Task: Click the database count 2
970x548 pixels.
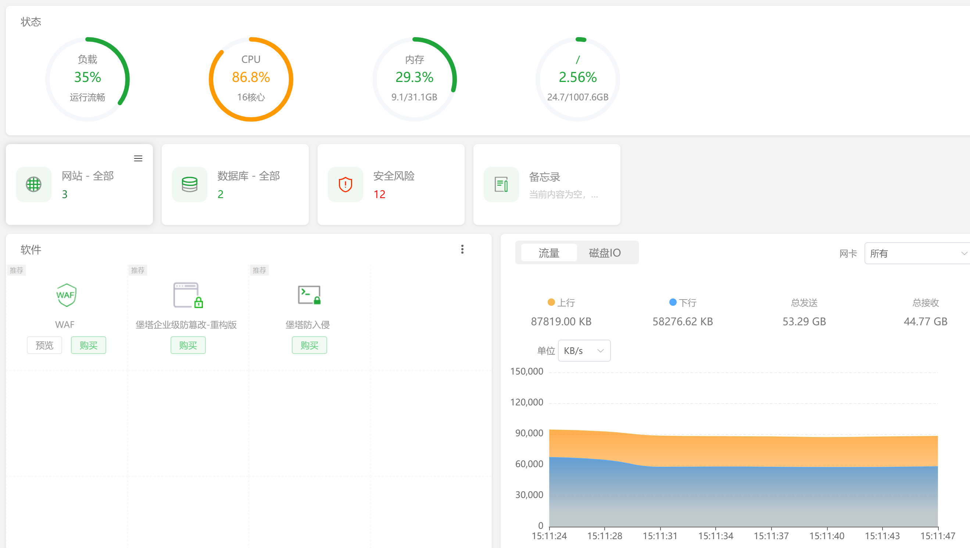Action: [x=221, y=194]
